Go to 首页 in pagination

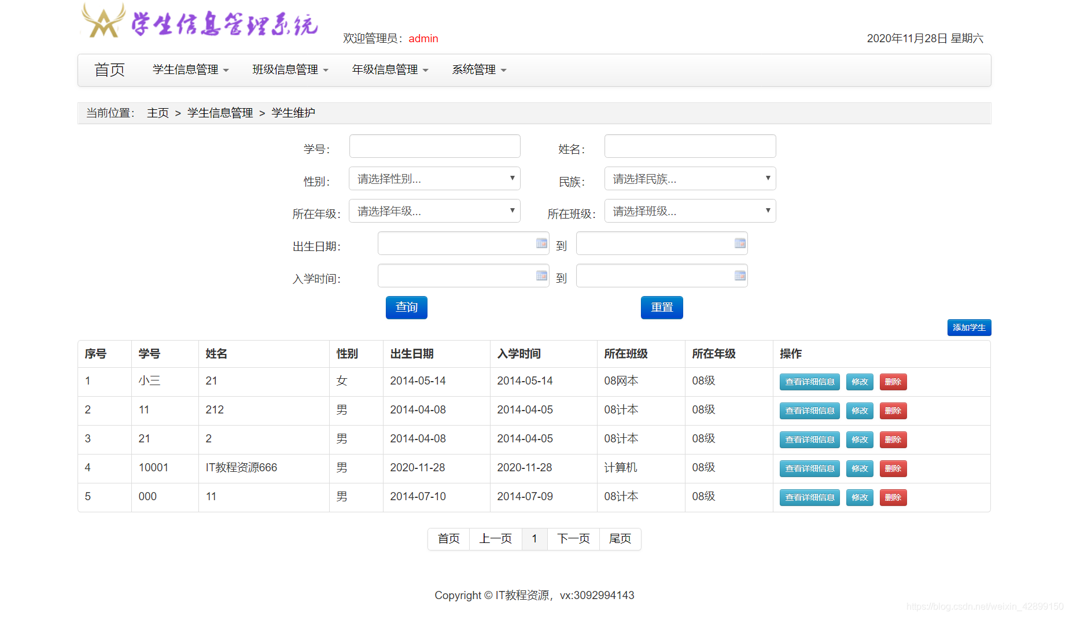tap(448, 539)
